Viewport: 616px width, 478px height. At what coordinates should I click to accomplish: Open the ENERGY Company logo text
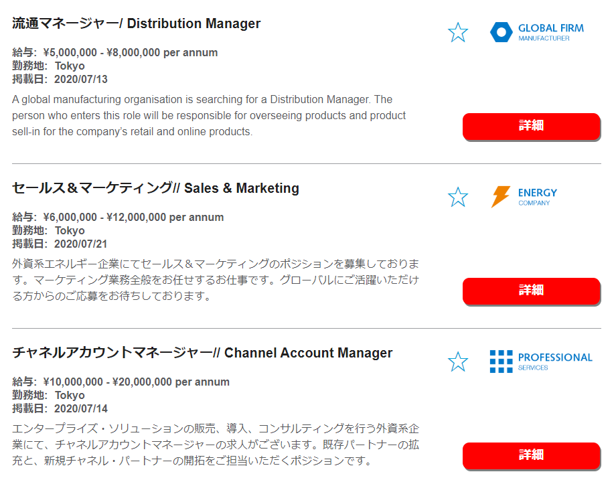538,197
